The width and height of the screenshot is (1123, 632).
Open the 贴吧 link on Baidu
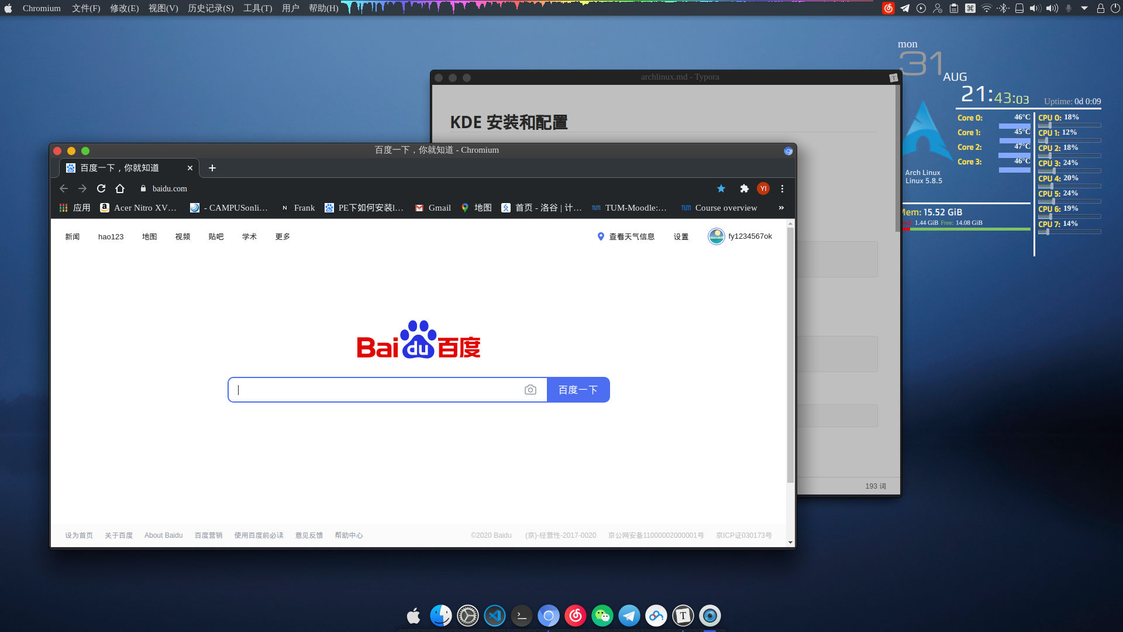click(216, 236)
